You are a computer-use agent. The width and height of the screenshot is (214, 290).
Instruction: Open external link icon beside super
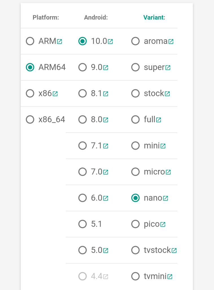coord(168,68)
